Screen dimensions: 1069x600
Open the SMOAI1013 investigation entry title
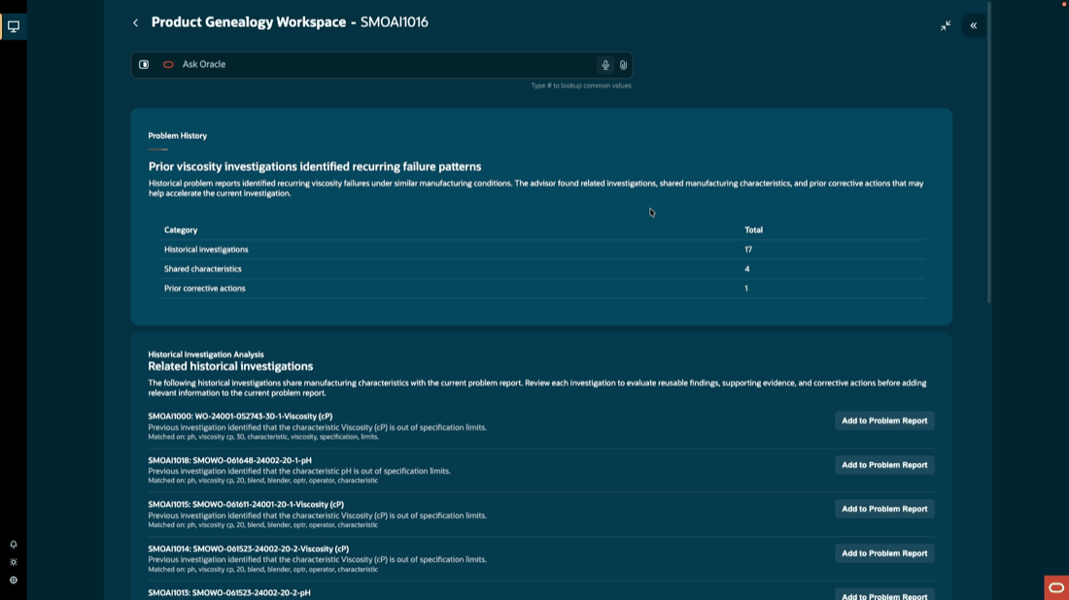229,592
